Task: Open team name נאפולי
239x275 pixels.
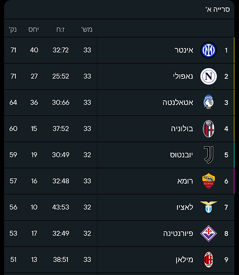Action: (183, 76)
